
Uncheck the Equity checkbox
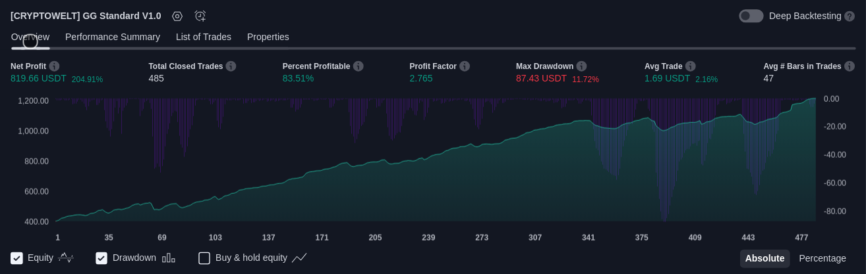(x=17, y=258)
